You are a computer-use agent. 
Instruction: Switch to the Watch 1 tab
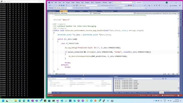pos(58,93)
